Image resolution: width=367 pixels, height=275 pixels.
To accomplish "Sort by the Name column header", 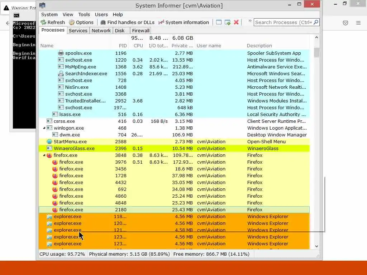I will pos(47,45).
